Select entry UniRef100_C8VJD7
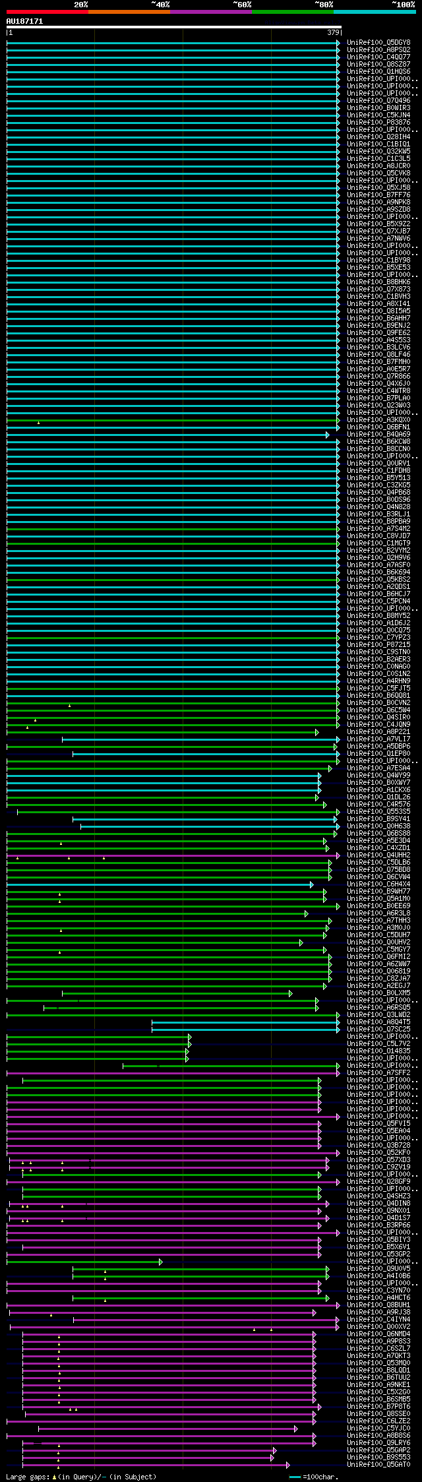The width and height of the screenshot is (422, 1482). point(378,536)
